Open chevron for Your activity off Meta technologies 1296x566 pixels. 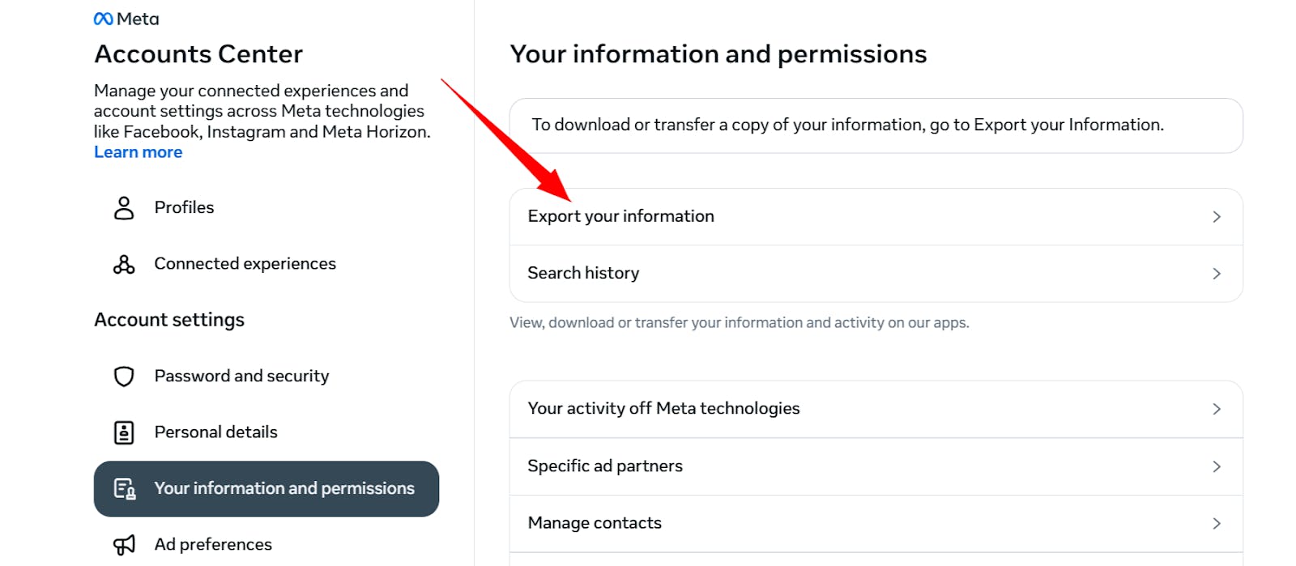click(x=1217, y=409)
